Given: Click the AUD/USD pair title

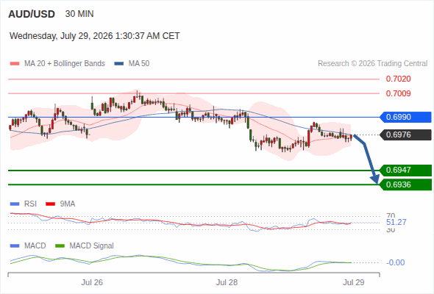Looking at the screenshot, I should (32, 14).
